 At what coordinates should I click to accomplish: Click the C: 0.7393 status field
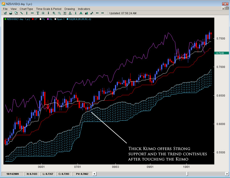pos(64,174)
